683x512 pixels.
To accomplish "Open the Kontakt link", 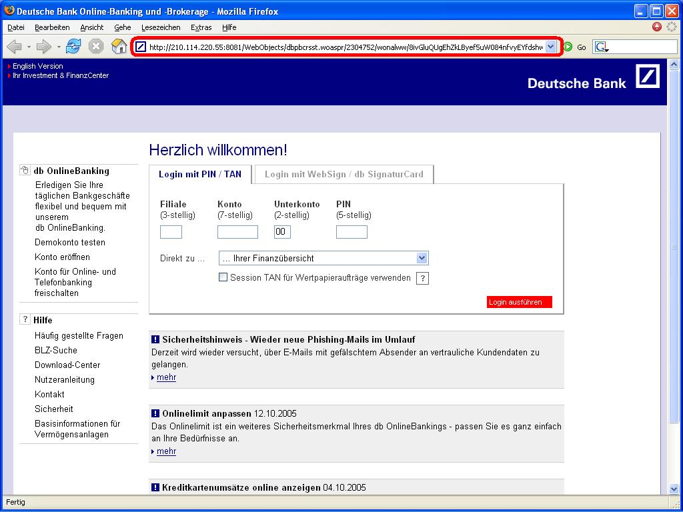I will click(49, 394).
